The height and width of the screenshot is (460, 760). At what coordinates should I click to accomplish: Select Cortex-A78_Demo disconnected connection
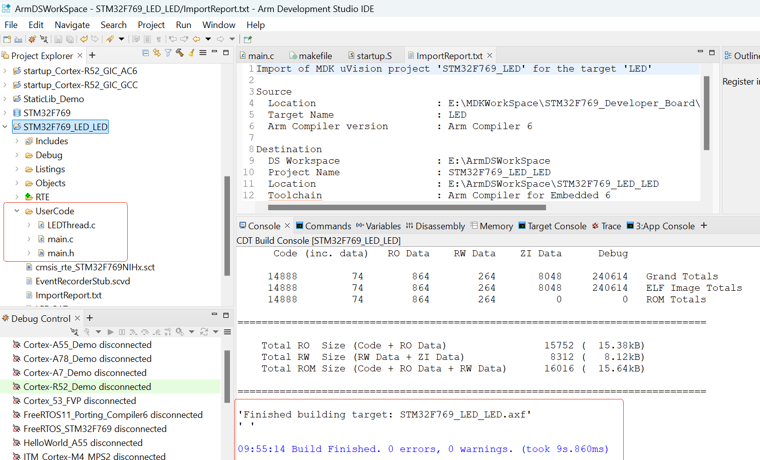[x=87, y=359]
